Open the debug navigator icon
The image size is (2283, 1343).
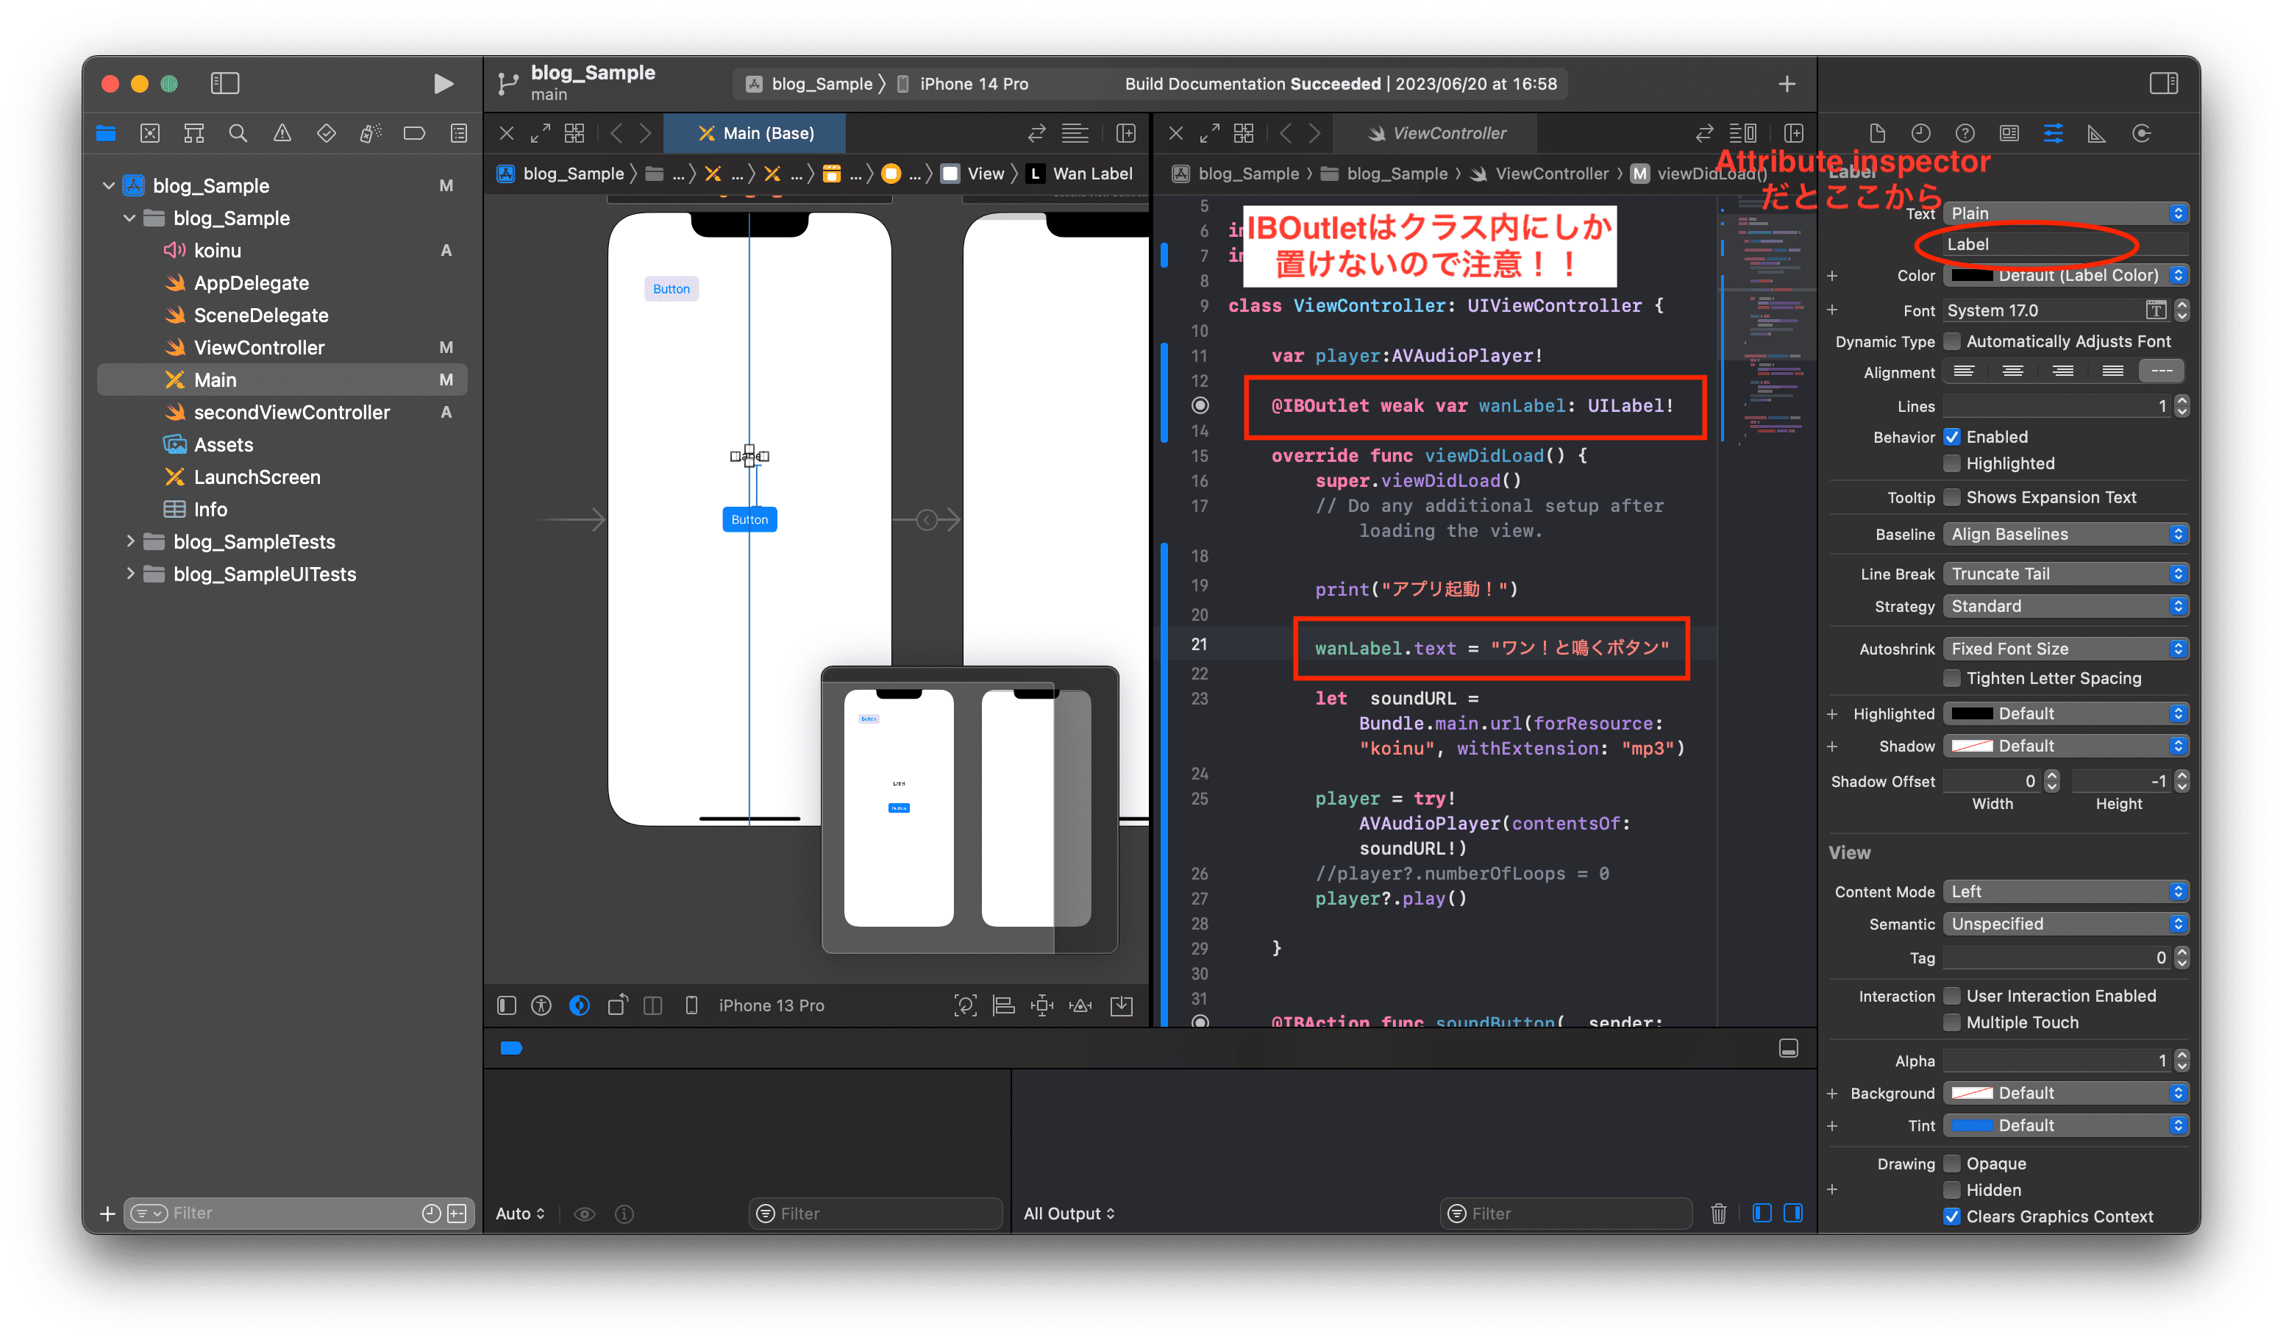pos(371,133)
